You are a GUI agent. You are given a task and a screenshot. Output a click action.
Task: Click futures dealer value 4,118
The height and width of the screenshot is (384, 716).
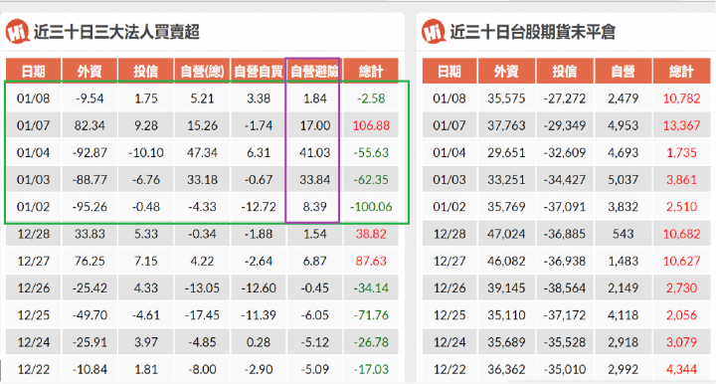(623, 315)
